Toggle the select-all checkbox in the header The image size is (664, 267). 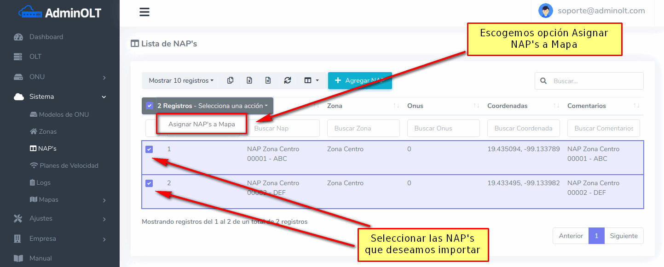tap(149, 105)
